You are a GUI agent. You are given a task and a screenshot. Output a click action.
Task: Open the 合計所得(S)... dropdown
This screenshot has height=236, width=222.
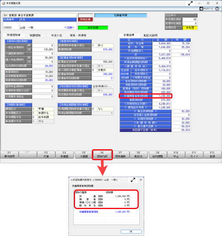[x=102, y=86]
